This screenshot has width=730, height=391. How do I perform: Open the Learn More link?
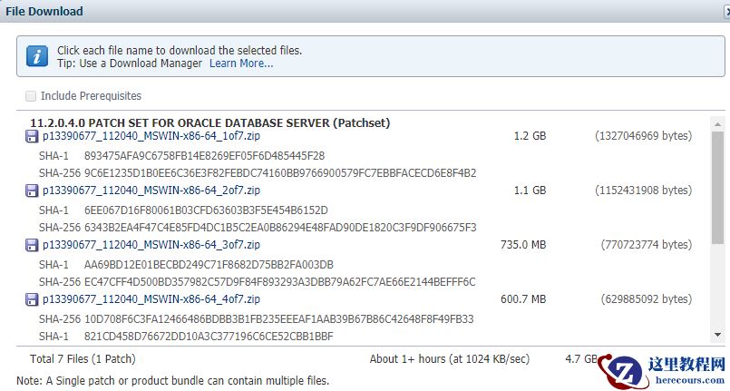click(241, 64)
